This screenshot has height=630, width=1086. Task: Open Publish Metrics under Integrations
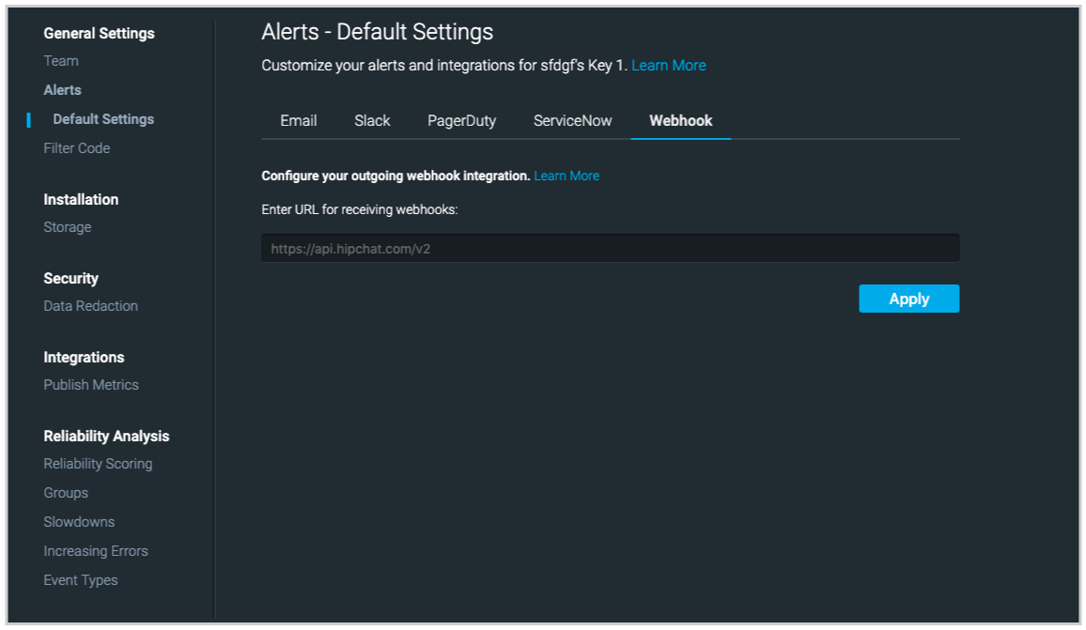click(x=91, y=385)
